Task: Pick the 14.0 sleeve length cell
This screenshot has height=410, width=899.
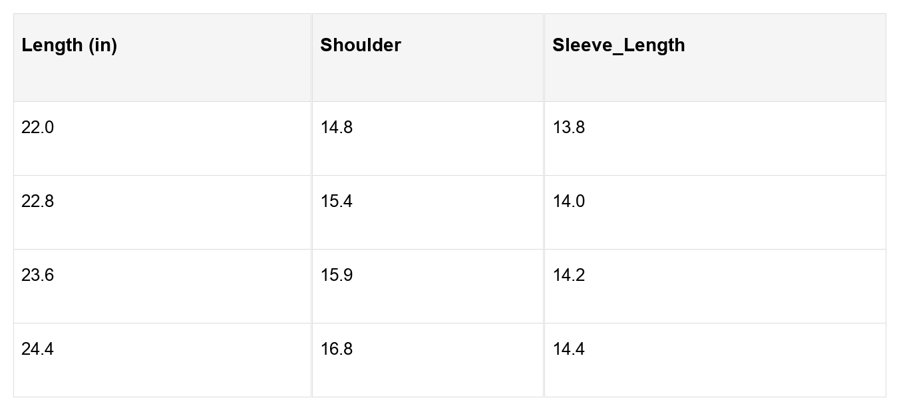Action: [x=569, y=202]
